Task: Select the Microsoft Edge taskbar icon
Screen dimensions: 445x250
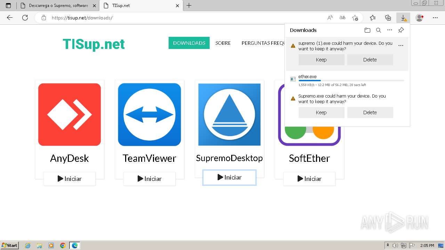Action: pos(75,245)
